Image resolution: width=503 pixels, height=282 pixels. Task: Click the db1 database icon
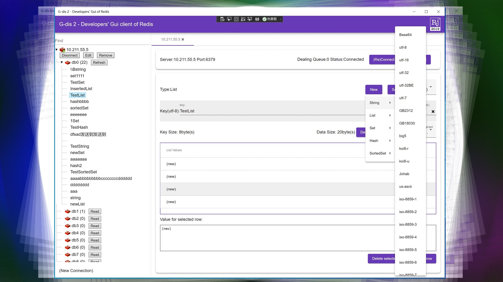68,211
